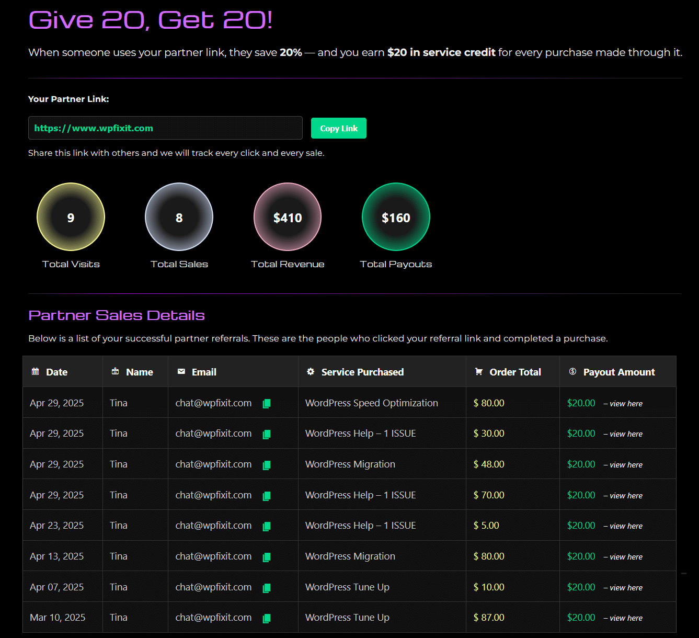Click the Payout Amount column header

(618, 372)
